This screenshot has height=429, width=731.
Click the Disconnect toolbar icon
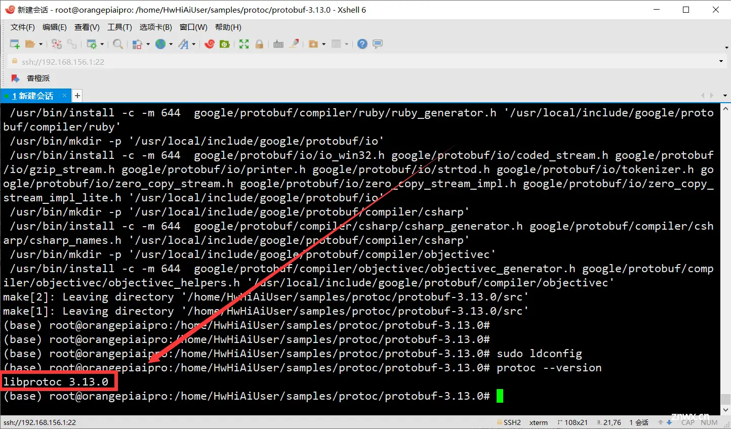[x=57, y=44]
